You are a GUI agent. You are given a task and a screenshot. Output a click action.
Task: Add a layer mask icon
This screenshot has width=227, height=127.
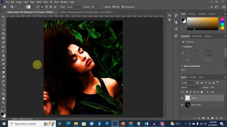pyautogui.click(x=203, y=118)
